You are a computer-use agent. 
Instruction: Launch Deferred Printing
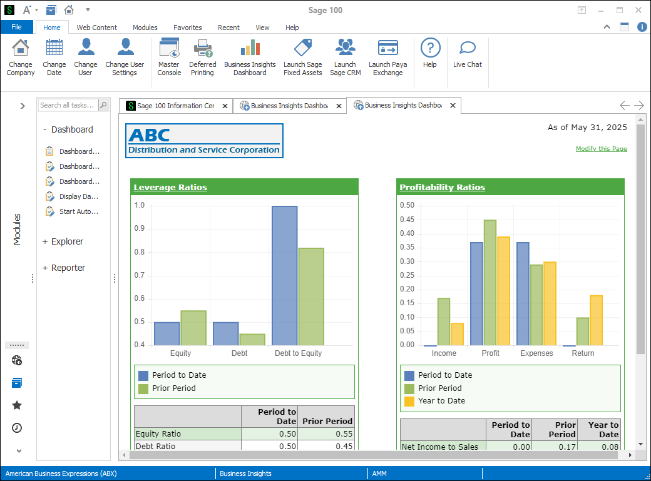[202, 49]
